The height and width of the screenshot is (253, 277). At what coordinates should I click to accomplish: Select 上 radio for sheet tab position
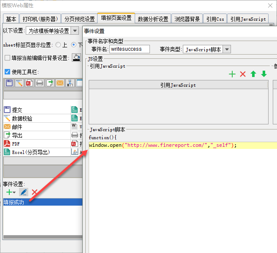coord(58,45)
